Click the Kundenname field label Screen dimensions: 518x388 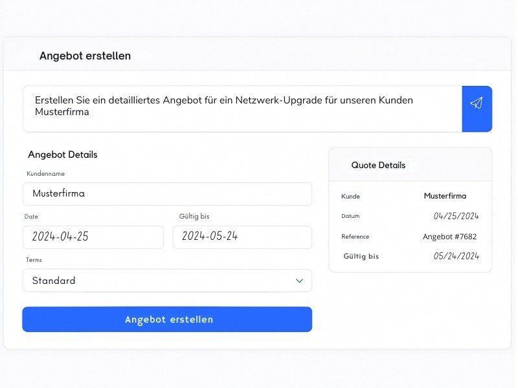click(45, 174)
